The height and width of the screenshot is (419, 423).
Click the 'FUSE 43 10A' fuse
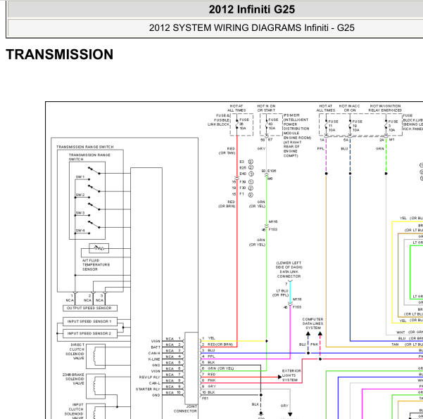tap(272, 124)
